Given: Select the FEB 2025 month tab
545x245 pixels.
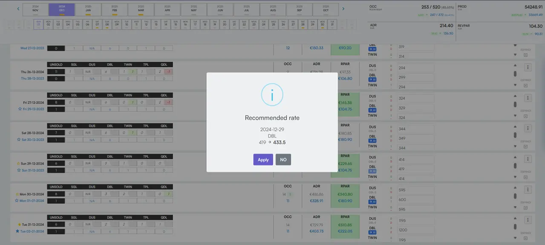Looking at the screenshot, I should pos(115,10).
